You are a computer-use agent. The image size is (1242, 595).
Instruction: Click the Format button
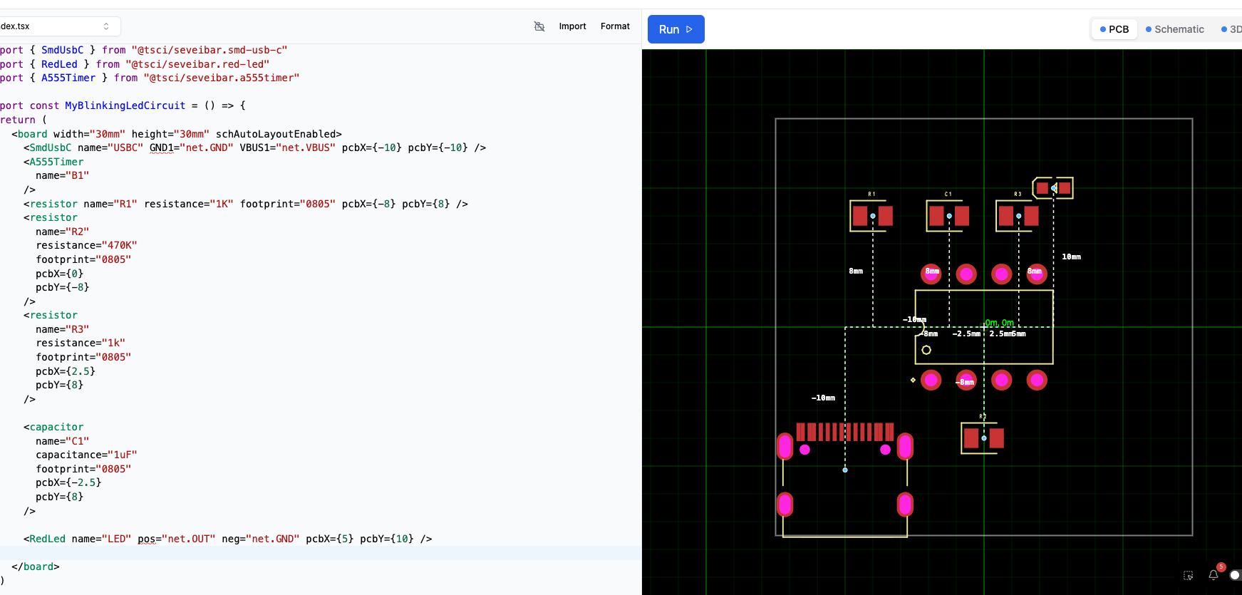(x=615, y=26)
